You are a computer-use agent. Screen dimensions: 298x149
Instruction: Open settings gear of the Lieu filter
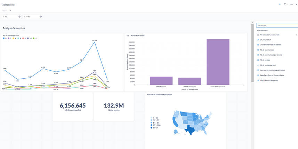41,17
